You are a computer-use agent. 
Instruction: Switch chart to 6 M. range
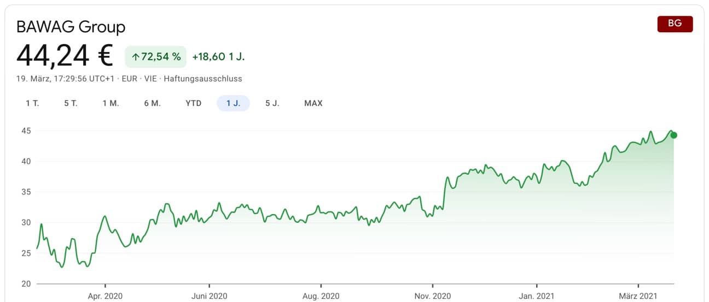(x=153, y=103)
